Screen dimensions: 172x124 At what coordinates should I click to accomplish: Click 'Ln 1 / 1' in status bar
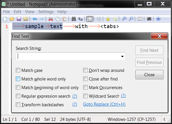click(10, 119)
